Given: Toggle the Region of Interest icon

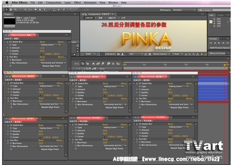Looking at the screenshot, I should 146,54.
